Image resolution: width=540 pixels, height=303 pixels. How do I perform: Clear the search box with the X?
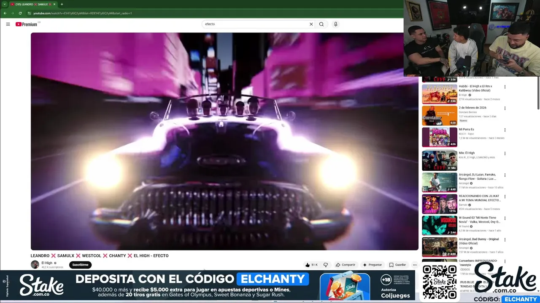[x=311, y=24]
